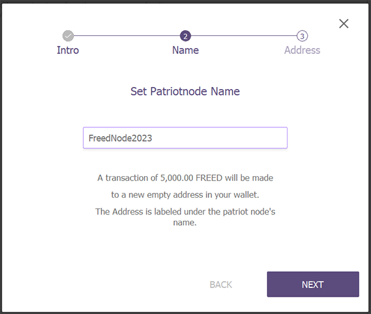Select the step 2 circle indicator
Screen dimensions: 371x314
click(185, 36)
